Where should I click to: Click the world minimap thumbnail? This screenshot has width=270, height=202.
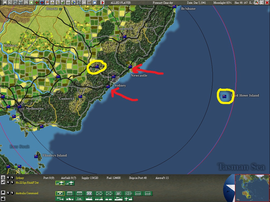point(252,188)
